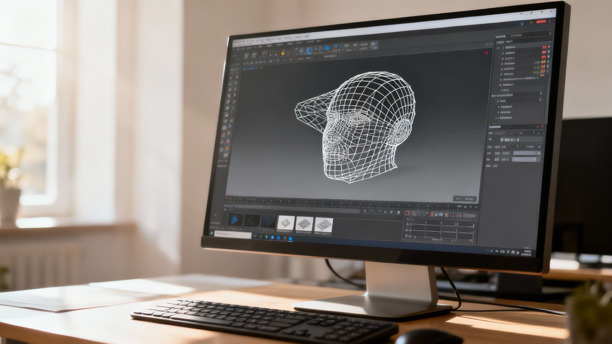Image resolution: width=612 pixels, height=344 pixels.
Task: Open the Windows Start button on the taskbar
Action: coord(212,233)
